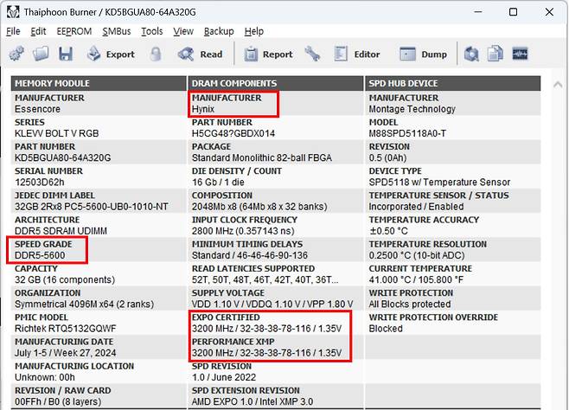Open the Report view
Screen dimensions: 569x410
point(268,54)
